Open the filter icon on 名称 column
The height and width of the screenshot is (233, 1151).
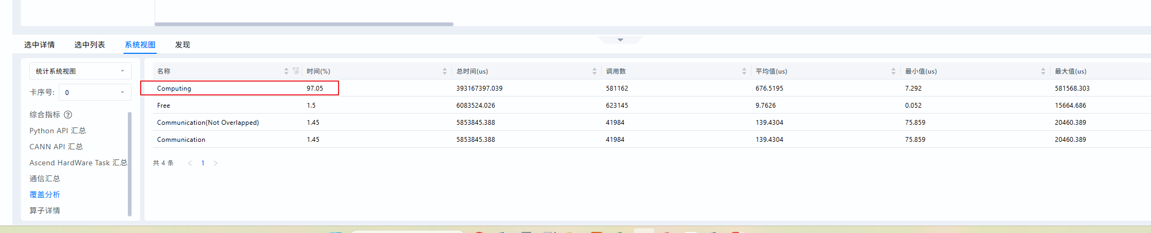(x=296, y=71)
